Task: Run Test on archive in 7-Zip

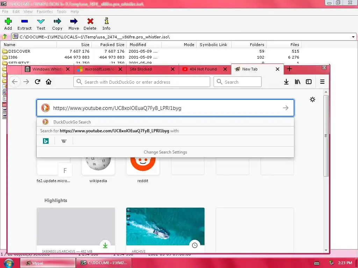Action: [41, 24]
